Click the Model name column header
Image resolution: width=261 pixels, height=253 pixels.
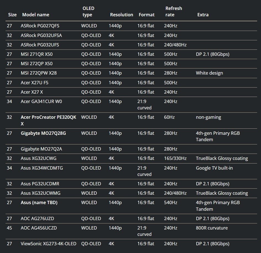pos(36,15)
